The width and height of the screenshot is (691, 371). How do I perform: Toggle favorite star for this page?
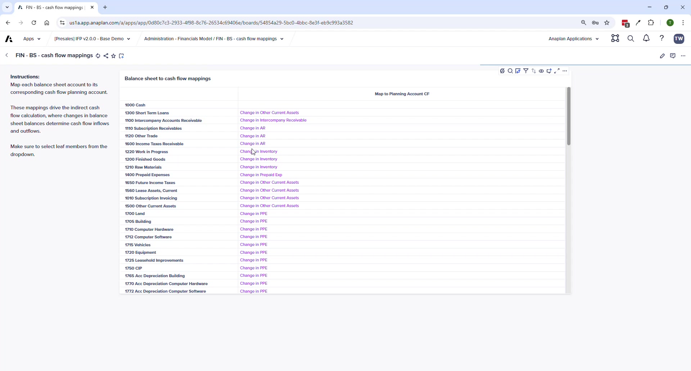[x=114, y=56]
